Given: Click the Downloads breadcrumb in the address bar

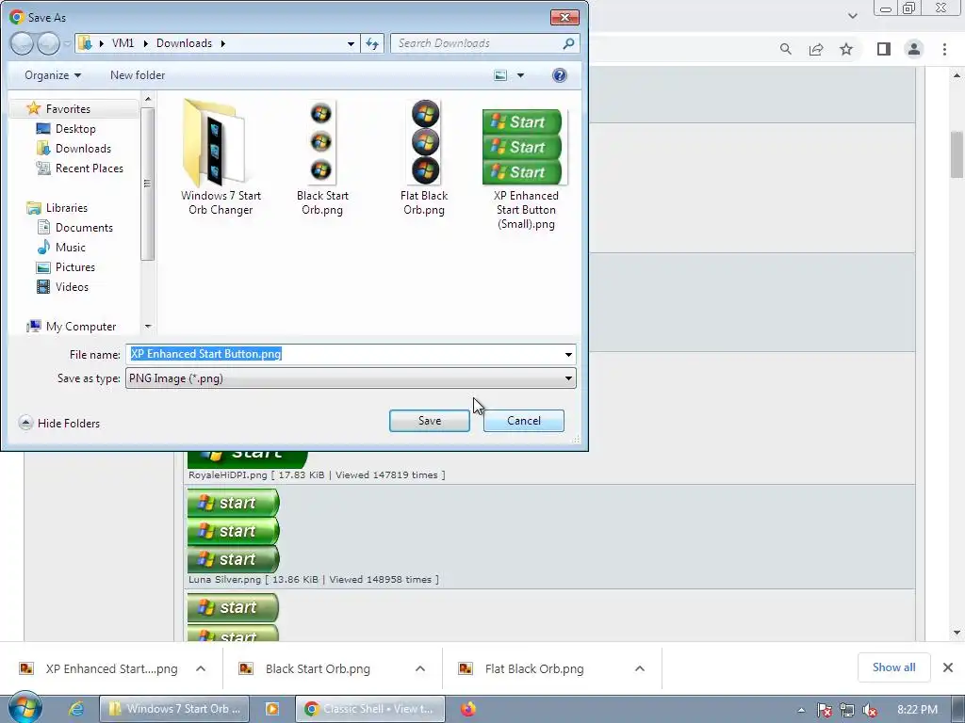Looking at the screenshot, I should point(184,43).
